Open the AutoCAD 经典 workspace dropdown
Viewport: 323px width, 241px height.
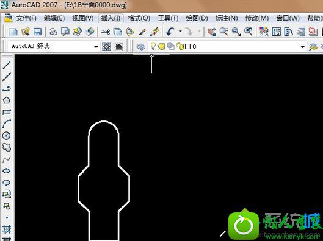point(53,46)
